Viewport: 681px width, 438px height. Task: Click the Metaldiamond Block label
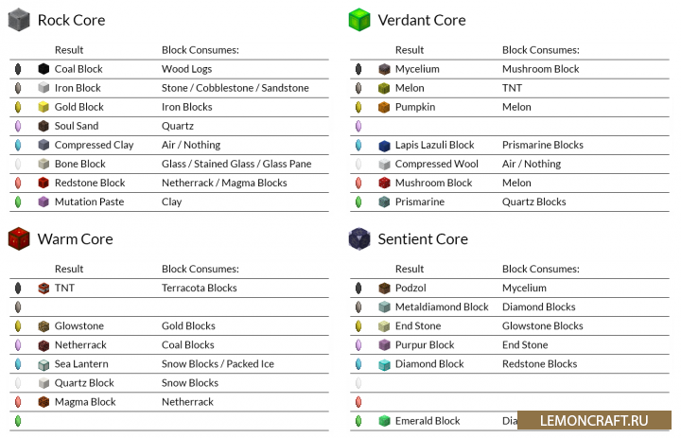442,307
